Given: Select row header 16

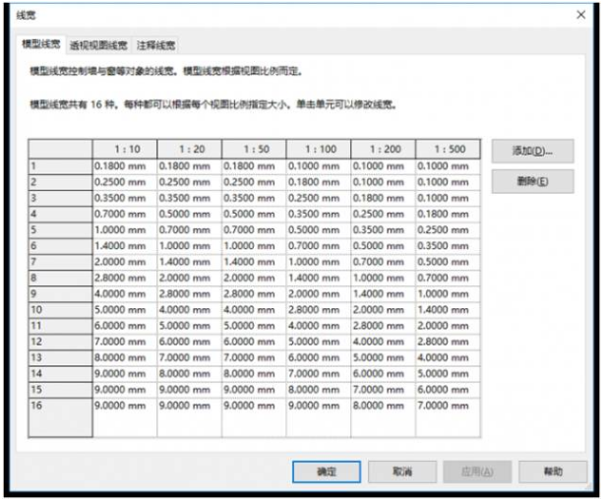Looking at the screenshot, I should tap(60, 417).
